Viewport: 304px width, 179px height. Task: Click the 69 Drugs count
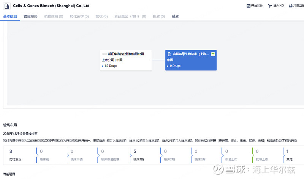tap(111, 66)
